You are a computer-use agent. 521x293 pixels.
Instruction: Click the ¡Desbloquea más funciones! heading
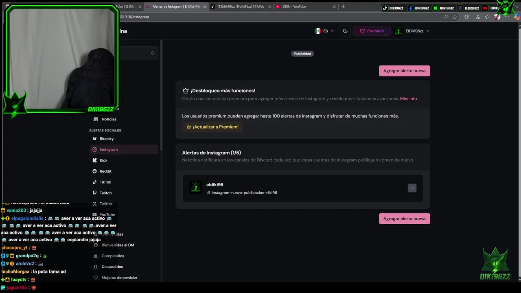pyautogui.click(x=223, y=90)
